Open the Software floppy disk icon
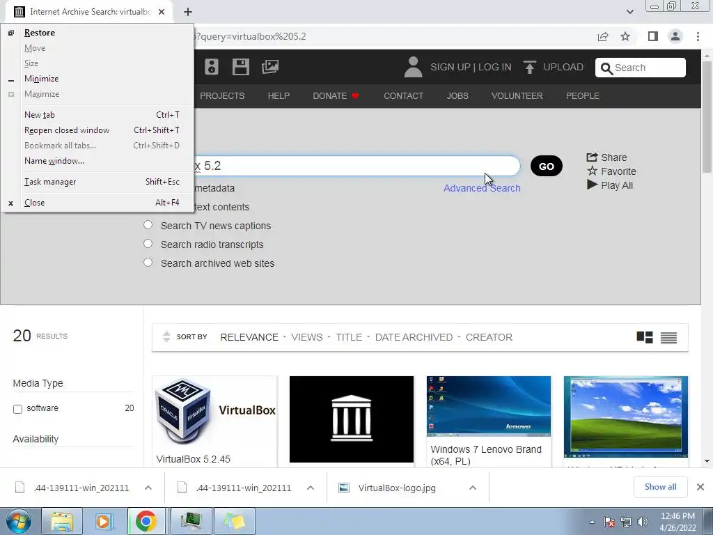The image size is (713, 535). pos(240,67)
